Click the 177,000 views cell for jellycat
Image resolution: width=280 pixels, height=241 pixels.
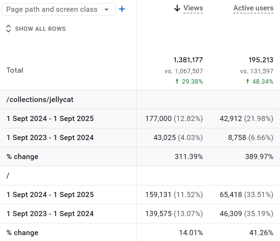coord(159,119)
